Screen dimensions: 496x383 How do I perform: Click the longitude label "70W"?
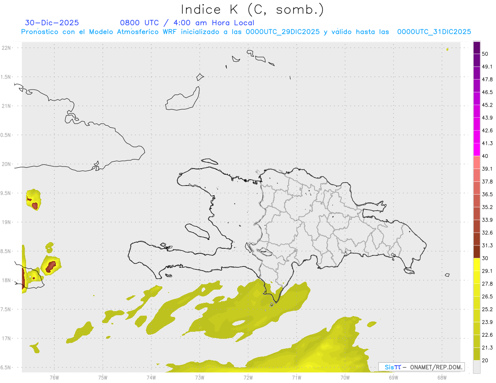pos(345,378)
